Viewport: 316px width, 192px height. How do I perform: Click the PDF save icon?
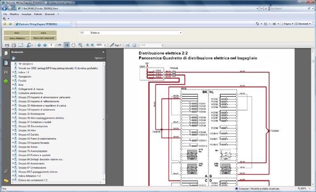tap(14, 45)
